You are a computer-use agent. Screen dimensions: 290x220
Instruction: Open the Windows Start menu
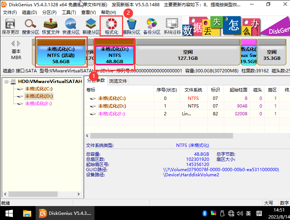click(x=8, y=213)
